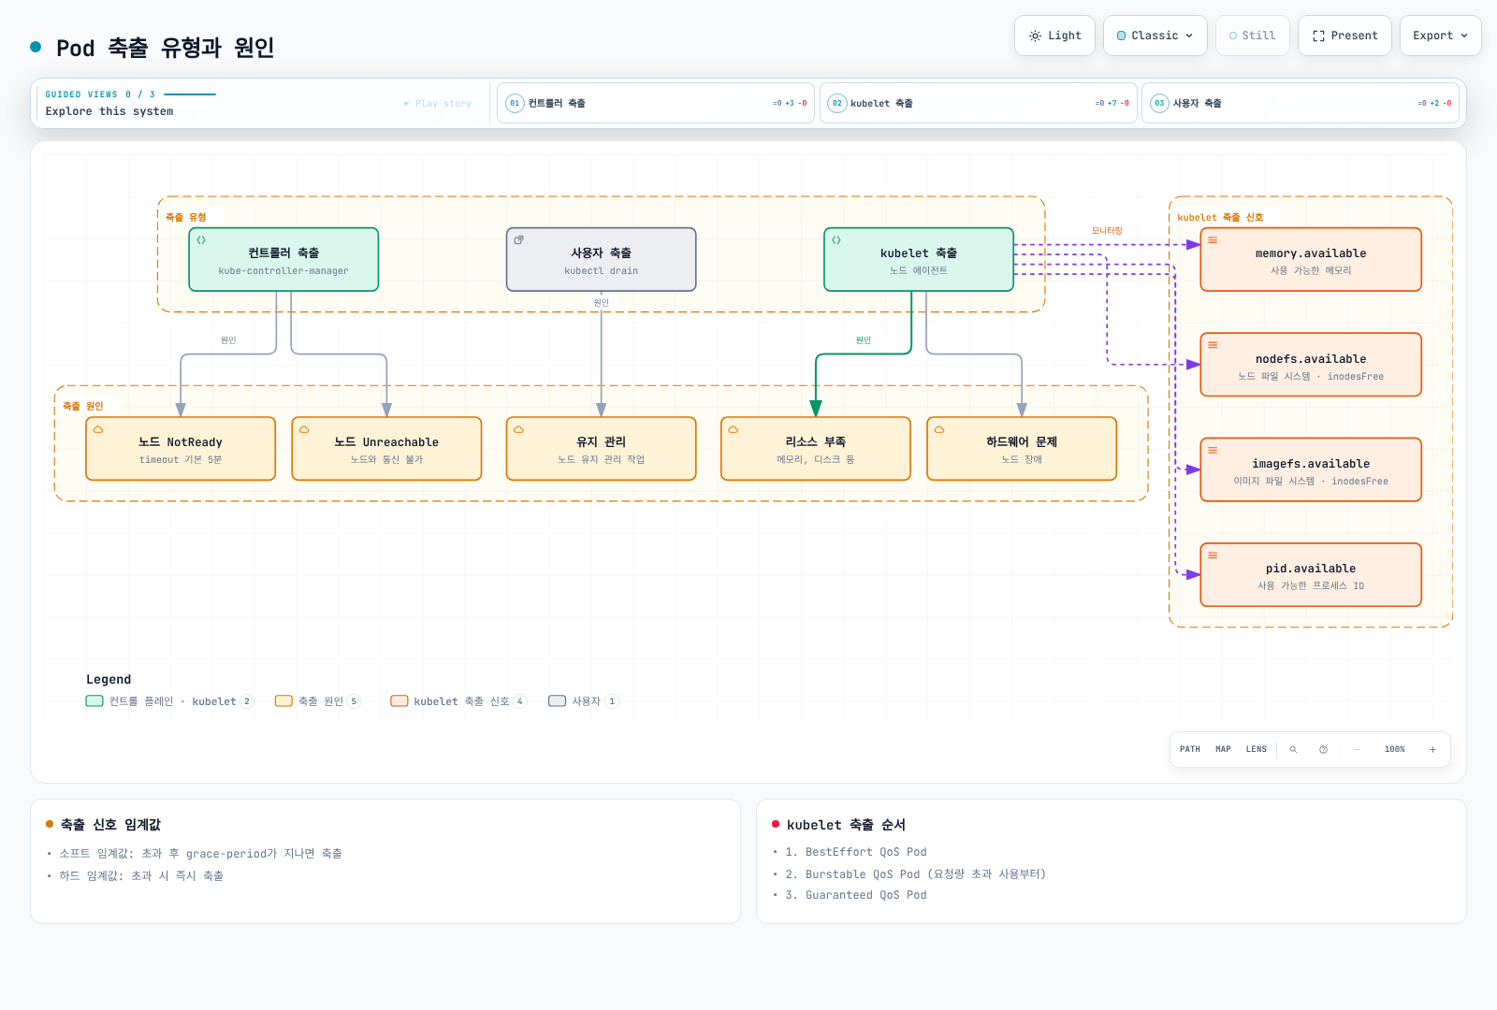Click the Pod 축출 유형과 원인 page title
Image resolution: width=1497 pixels, height=1010 pixels.
pos(165,48)
